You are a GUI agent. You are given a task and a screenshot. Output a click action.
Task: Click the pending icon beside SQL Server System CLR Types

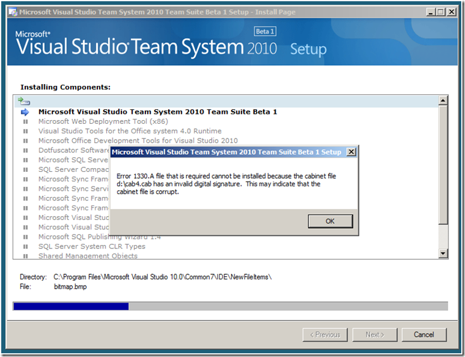(25, 246)
